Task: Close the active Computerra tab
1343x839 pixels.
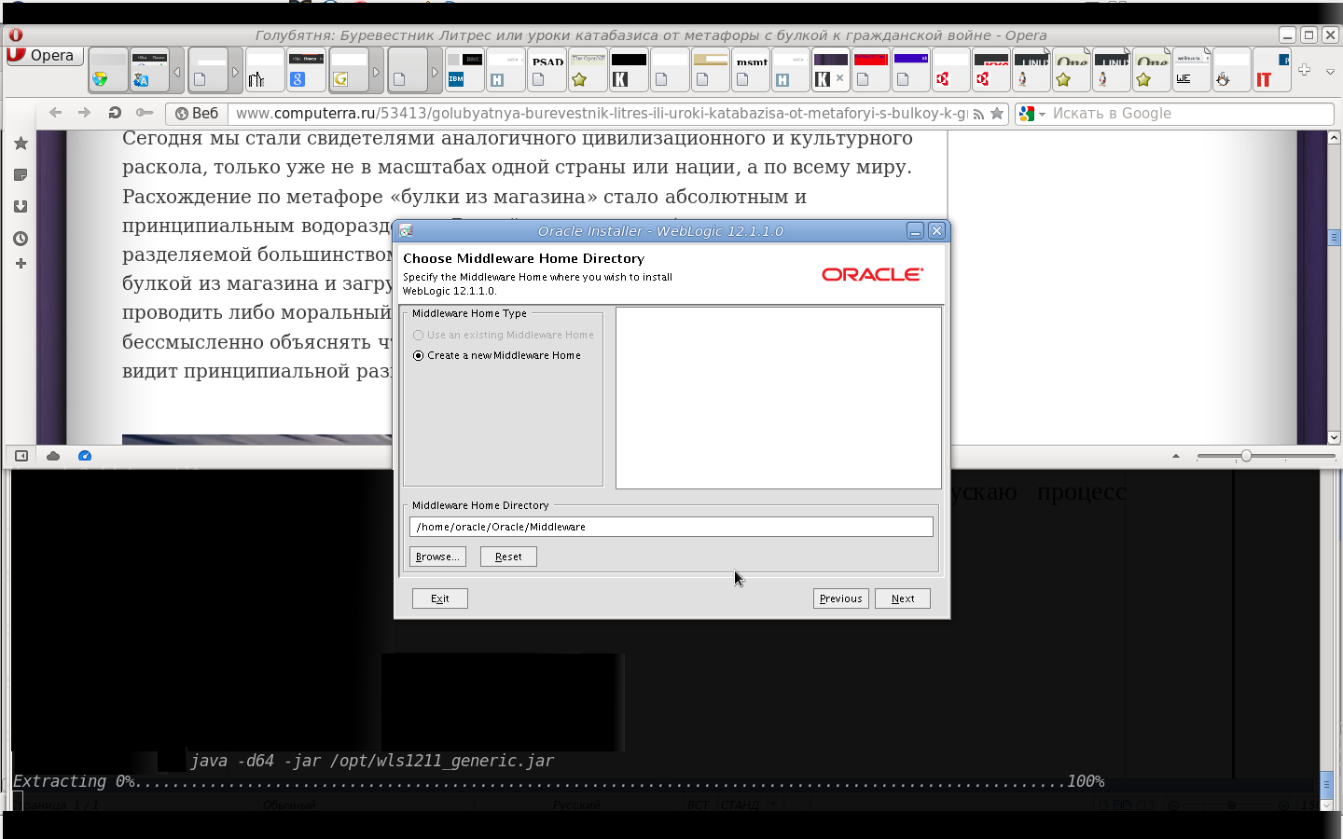Action: pyautogui.click(x=839, y=78)
